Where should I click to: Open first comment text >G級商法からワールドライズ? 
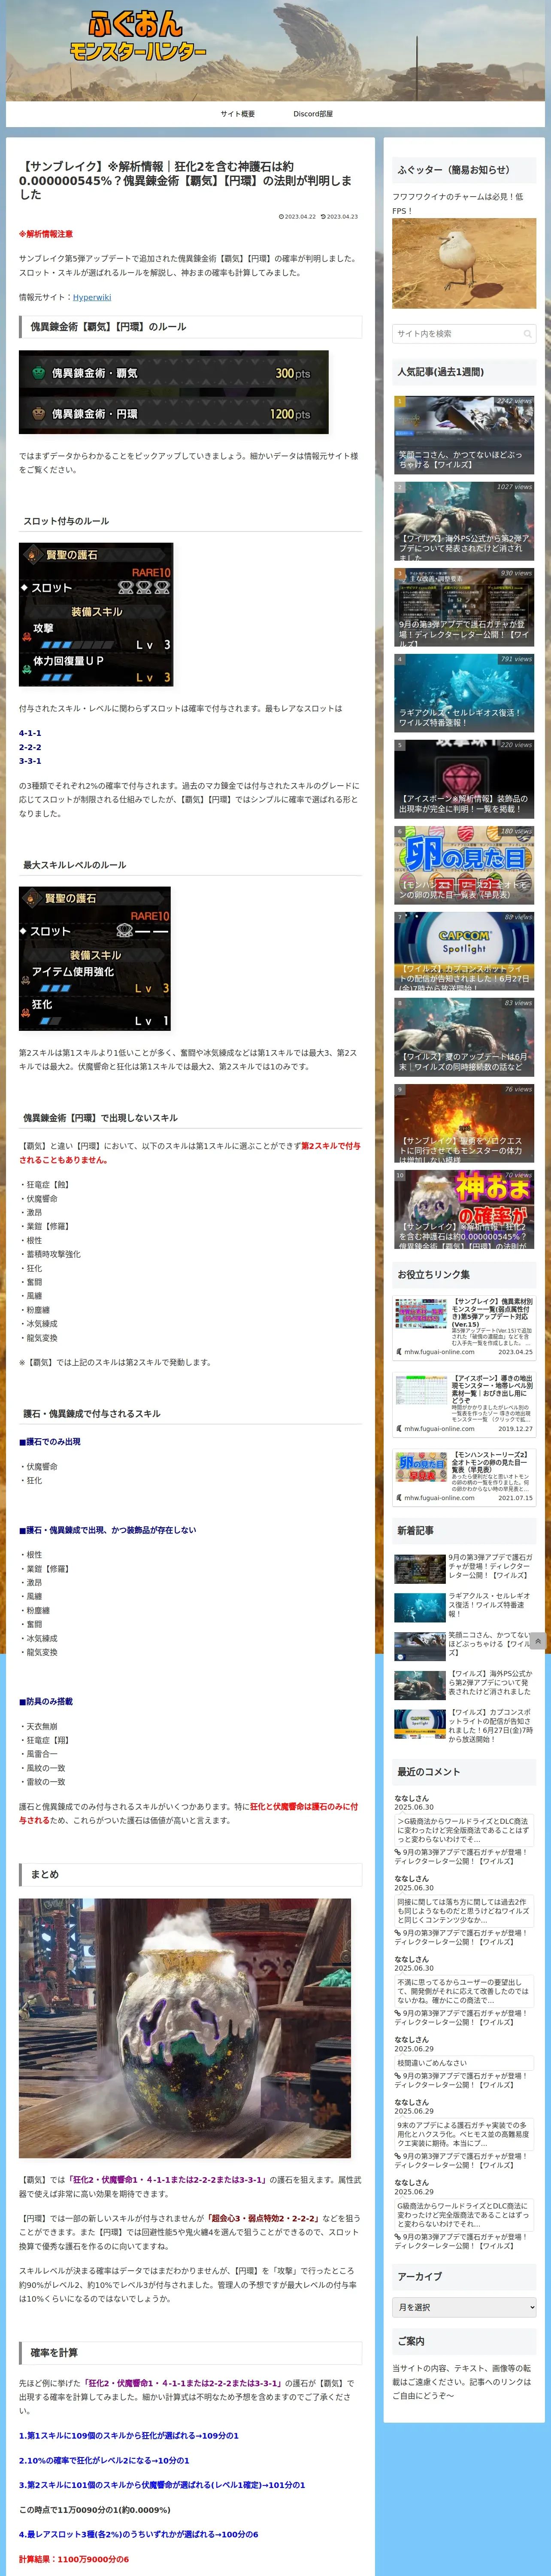click(x=464, y=1830)
